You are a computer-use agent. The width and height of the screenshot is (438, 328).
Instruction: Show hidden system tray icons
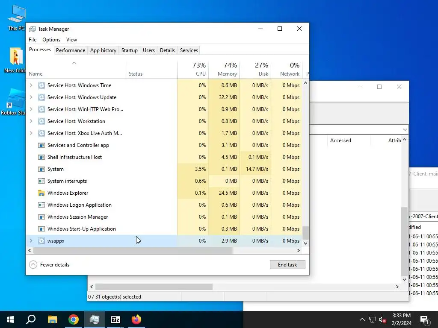362,319
